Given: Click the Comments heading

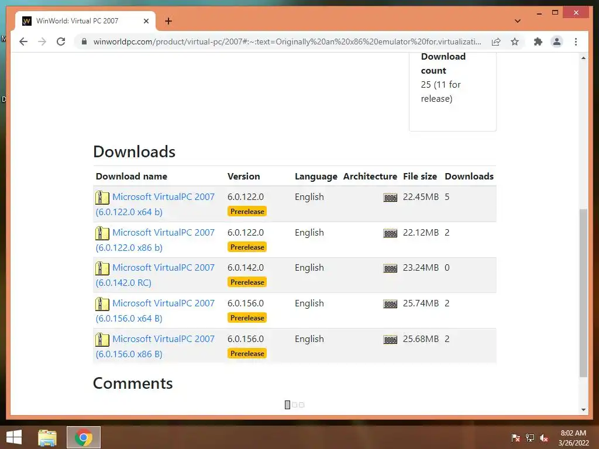Looking at the screenshot, I should point(133,384).
